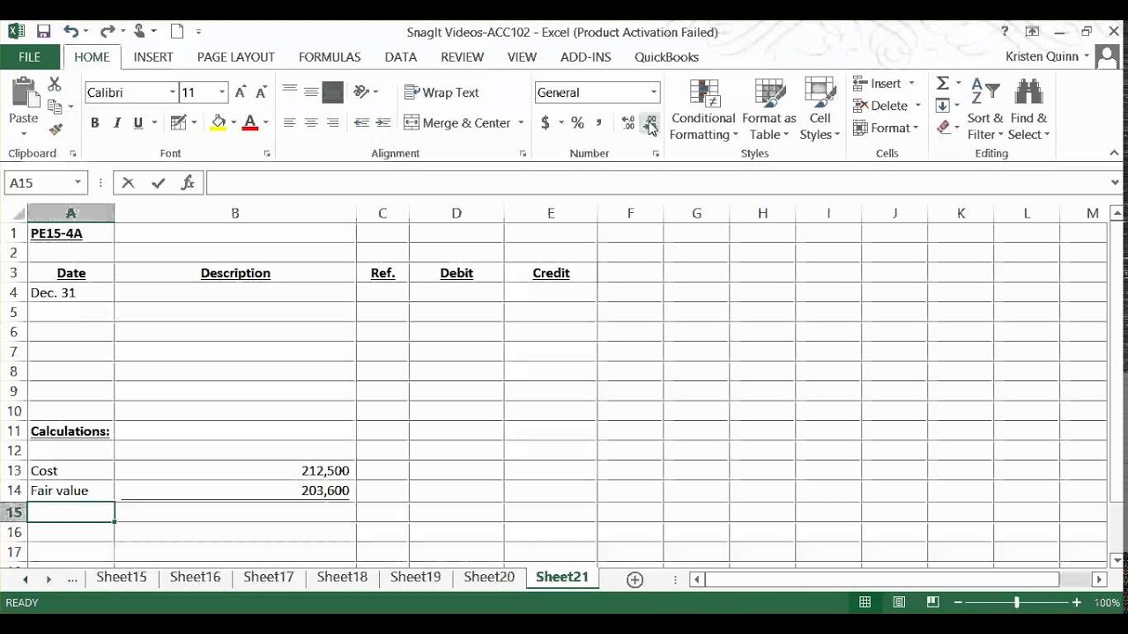Click the Increase Indent icon
Viewport: 1128px width, 634px height.
click(383, 122)
